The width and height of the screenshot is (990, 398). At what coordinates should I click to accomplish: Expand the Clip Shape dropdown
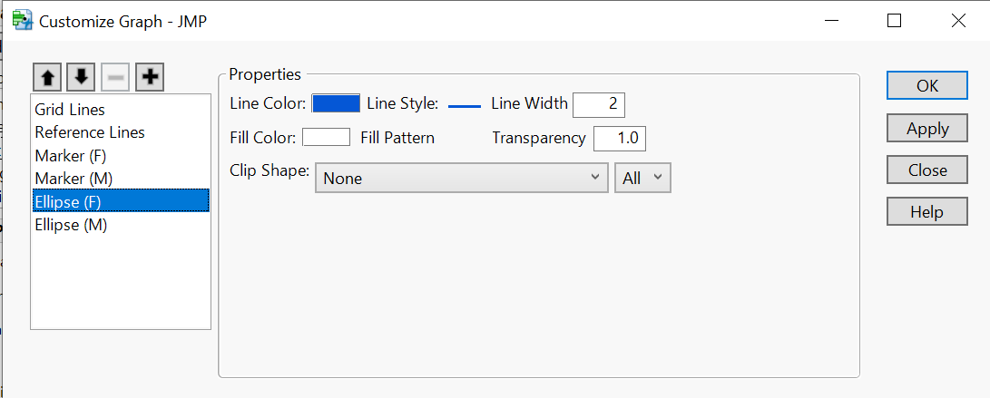point(462,179)
